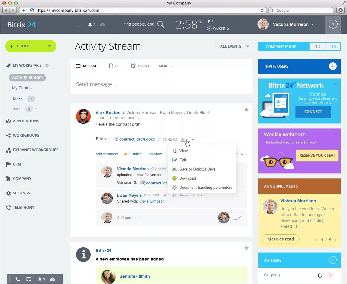Open the All Events filter dropdown
The height and width of the screenshot is (284, 347).
click(x=234, y=46)
